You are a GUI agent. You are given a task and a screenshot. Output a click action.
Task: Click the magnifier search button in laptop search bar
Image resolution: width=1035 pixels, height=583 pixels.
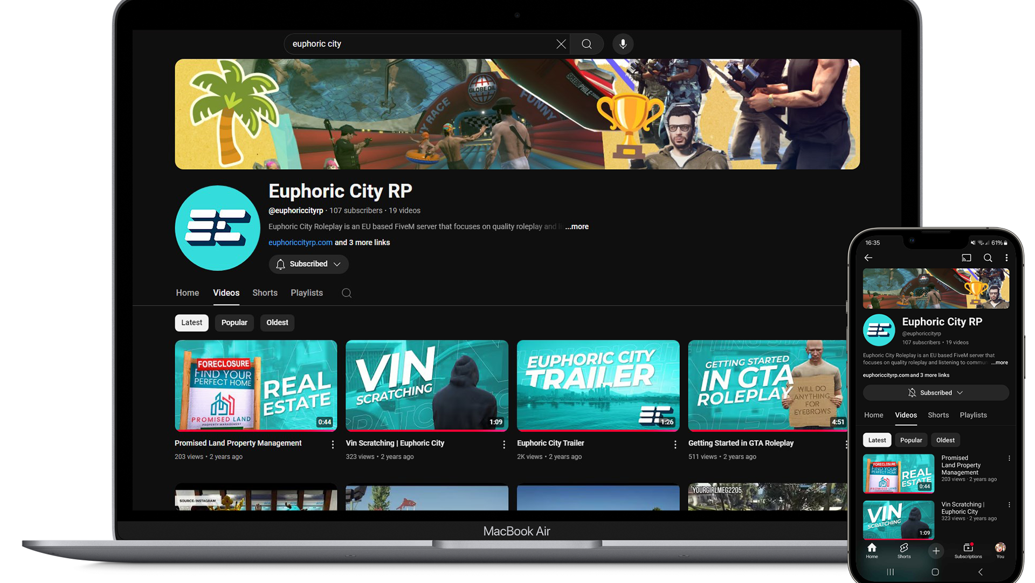(x=586, y=44)
